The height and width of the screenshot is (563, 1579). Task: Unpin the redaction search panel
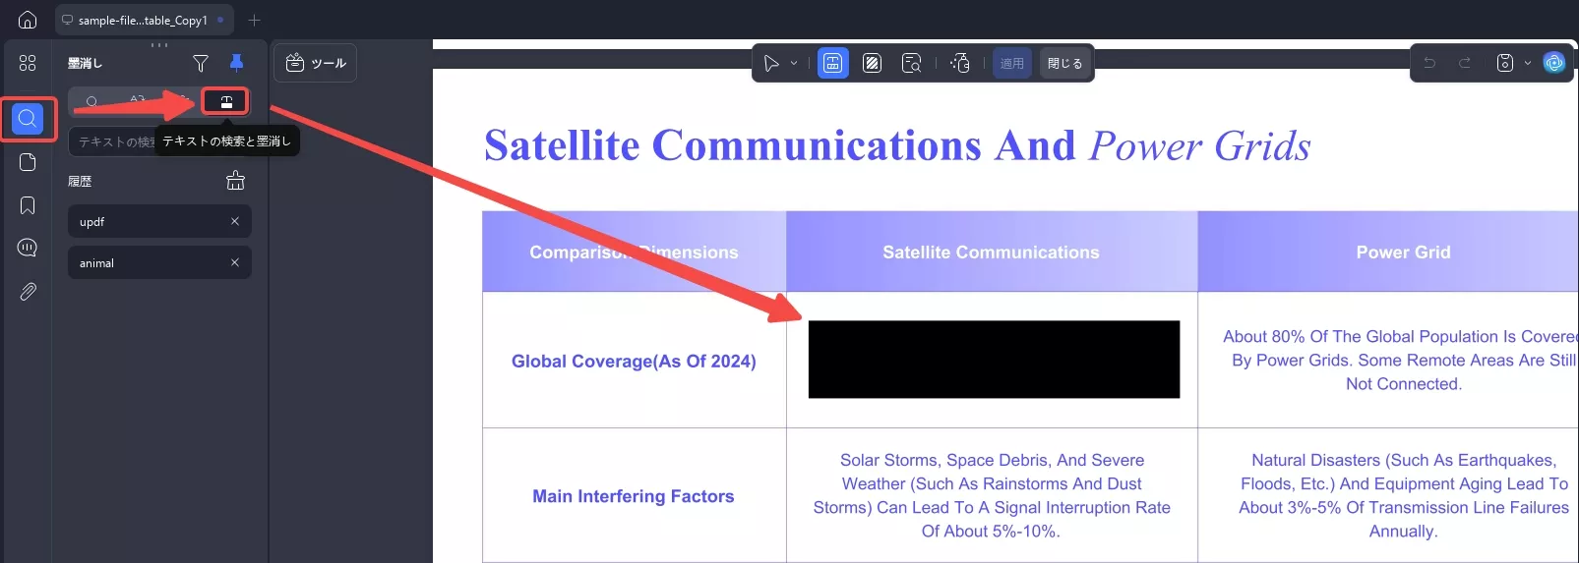point(236,63)
